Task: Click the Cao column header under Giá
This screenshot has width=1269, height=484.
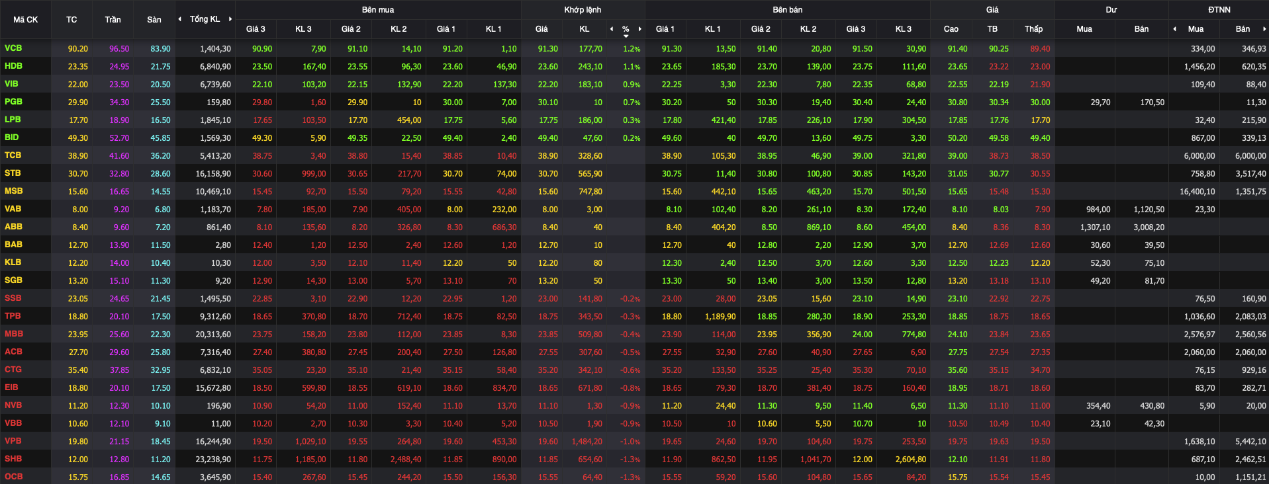Action: pyautogui.click(x=951, y=29)
